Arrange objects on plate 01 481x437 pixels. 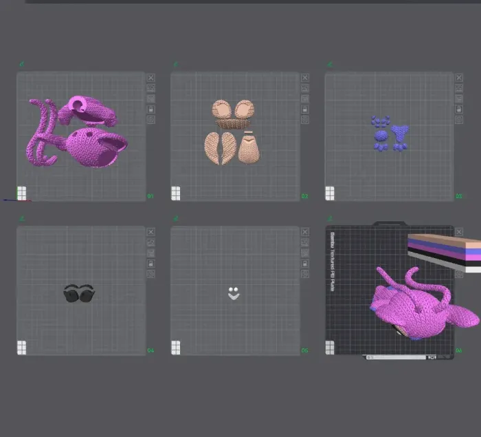click(x=150, y=98)
